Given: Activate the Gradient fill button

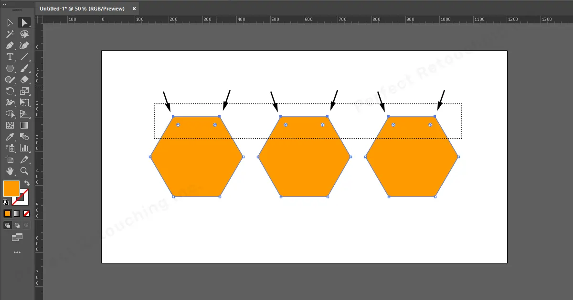Looking at the screenshot, I should pyautogui.click(x=17, y=213).
